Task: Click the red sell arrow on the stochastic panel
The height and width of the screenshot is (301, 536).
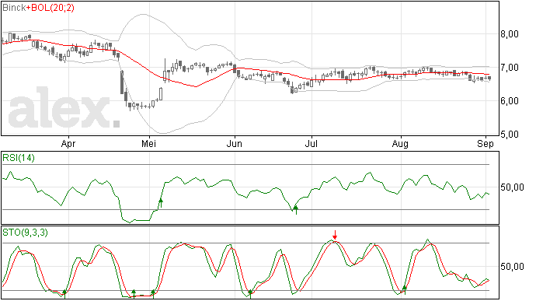Action: 335,235
